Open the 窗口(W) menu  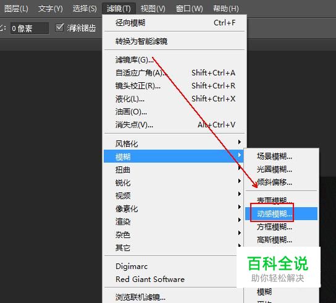tap(189, 9)
